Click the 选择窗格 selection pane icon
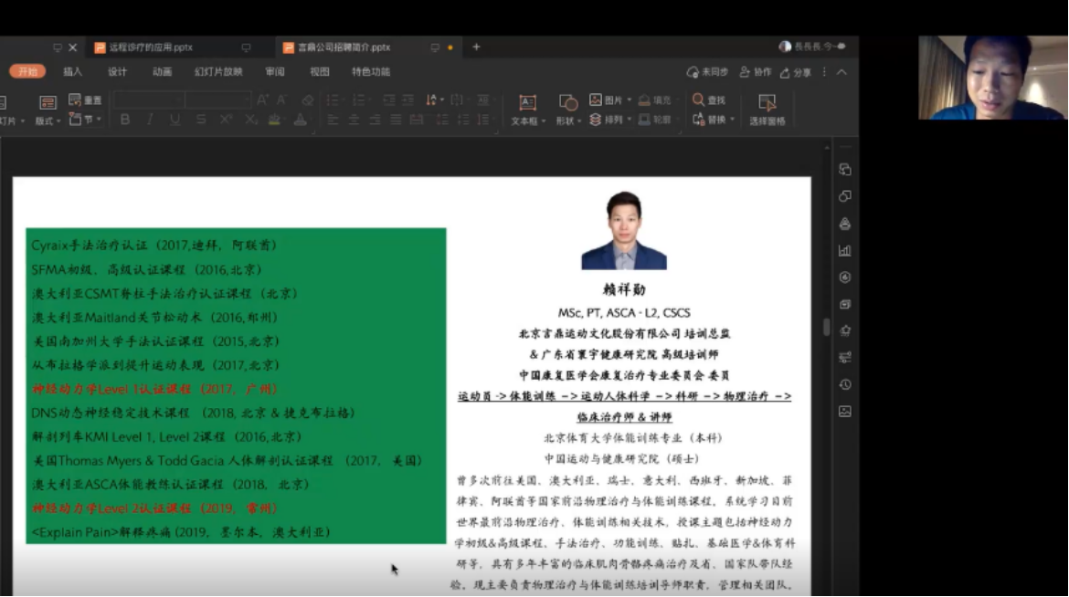 (767, 103)
